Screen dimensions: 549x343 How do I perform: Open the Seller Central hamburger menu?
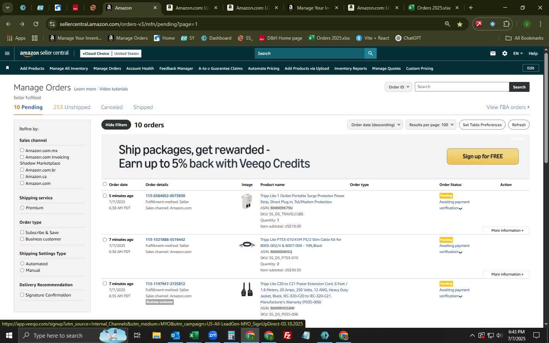click(7, 53)
